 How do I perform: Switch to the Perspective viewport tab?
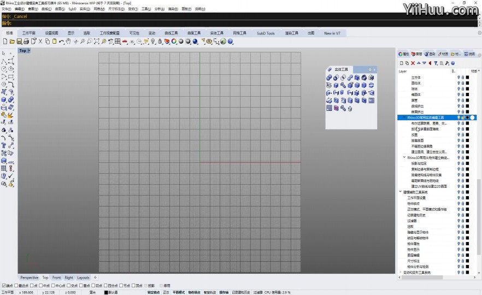(x=29, y=278)
